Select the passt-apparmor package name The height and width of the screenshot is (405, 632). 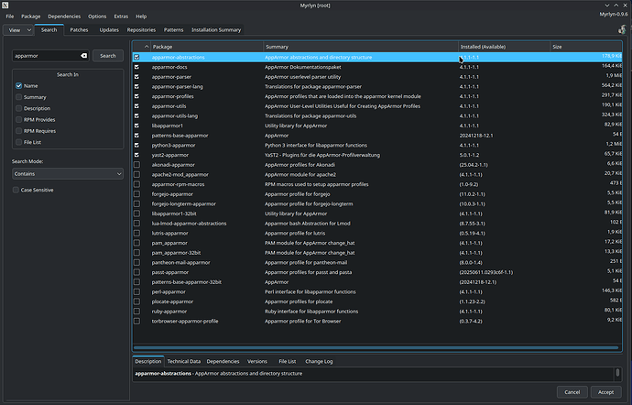coord(170,272)
